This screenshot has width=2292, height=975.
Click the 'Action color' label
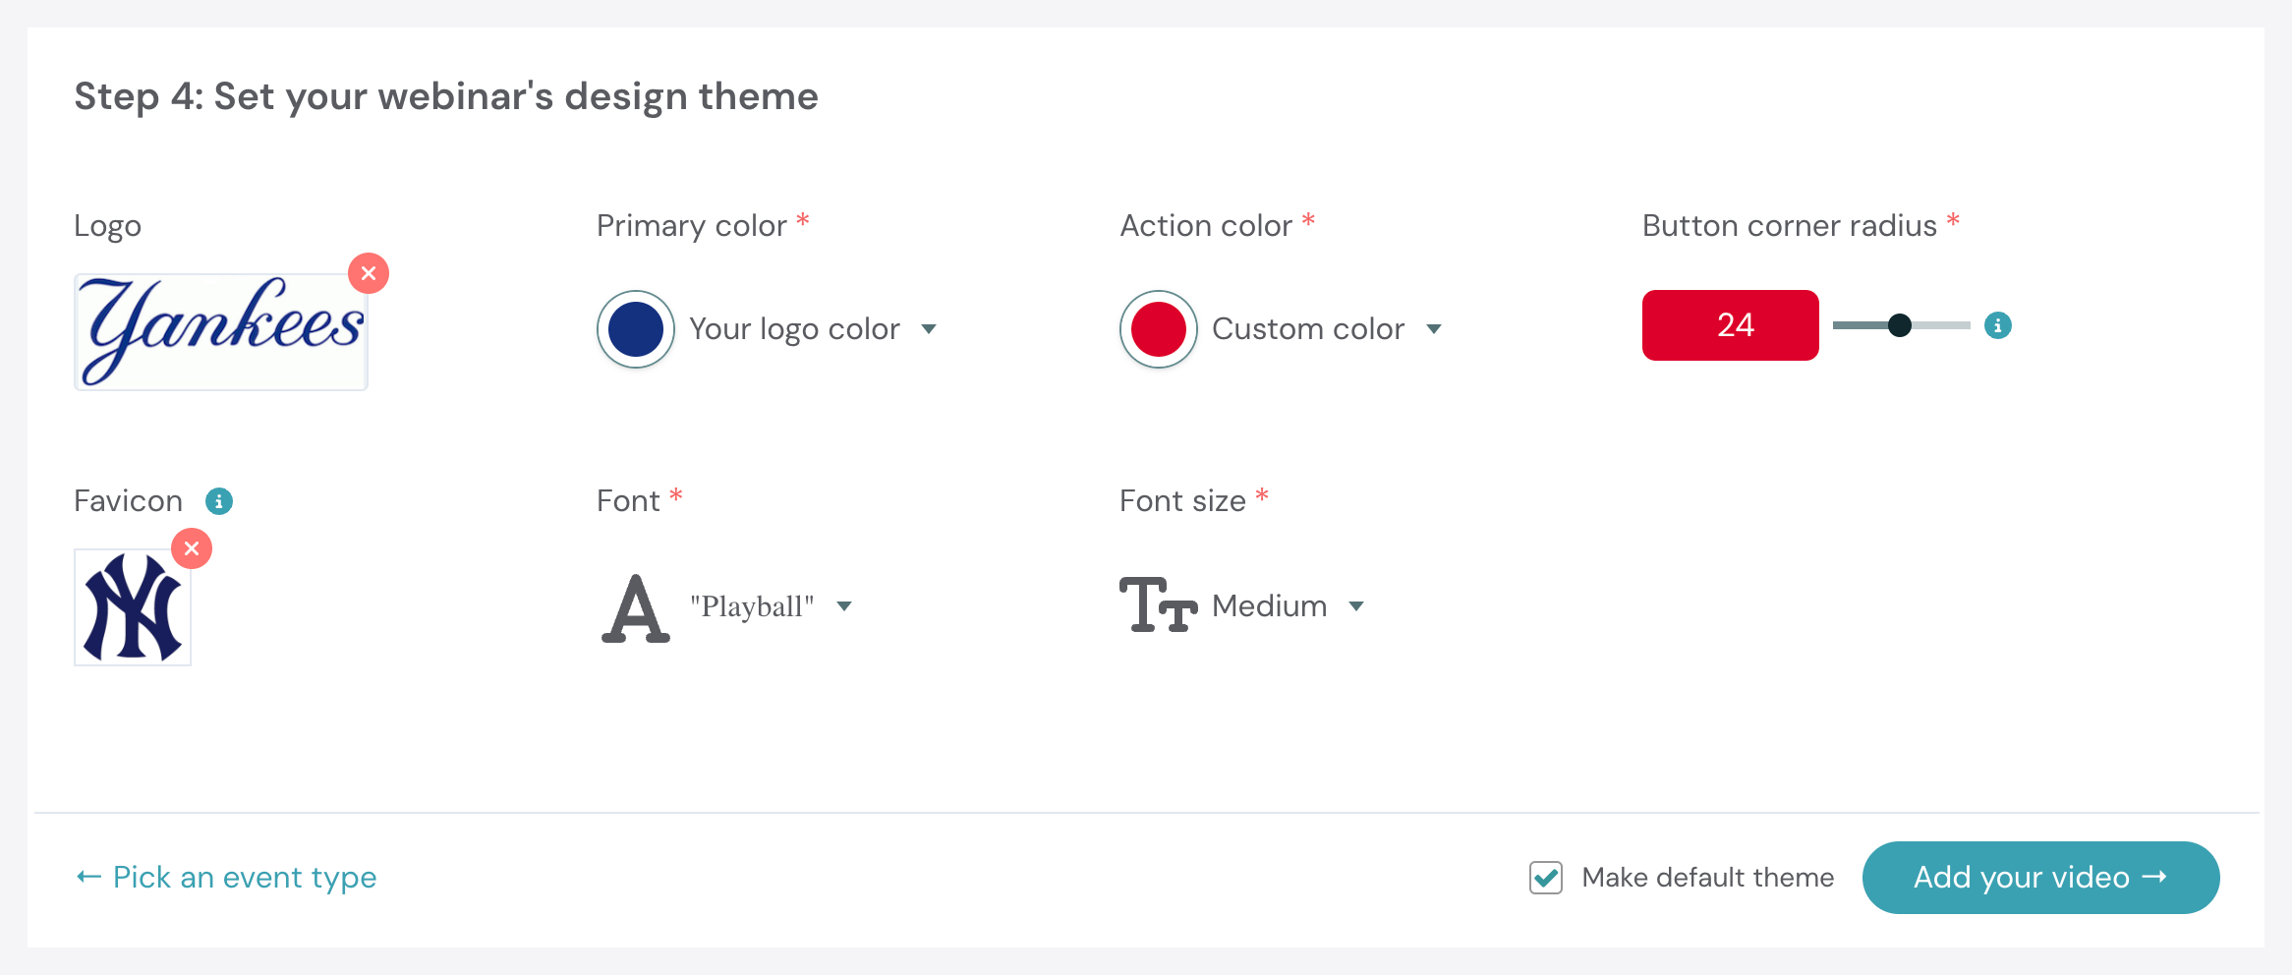pos(1206,226)
